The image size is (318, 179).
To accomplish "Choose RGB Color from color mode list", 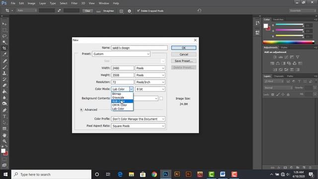I will point(122,101).
